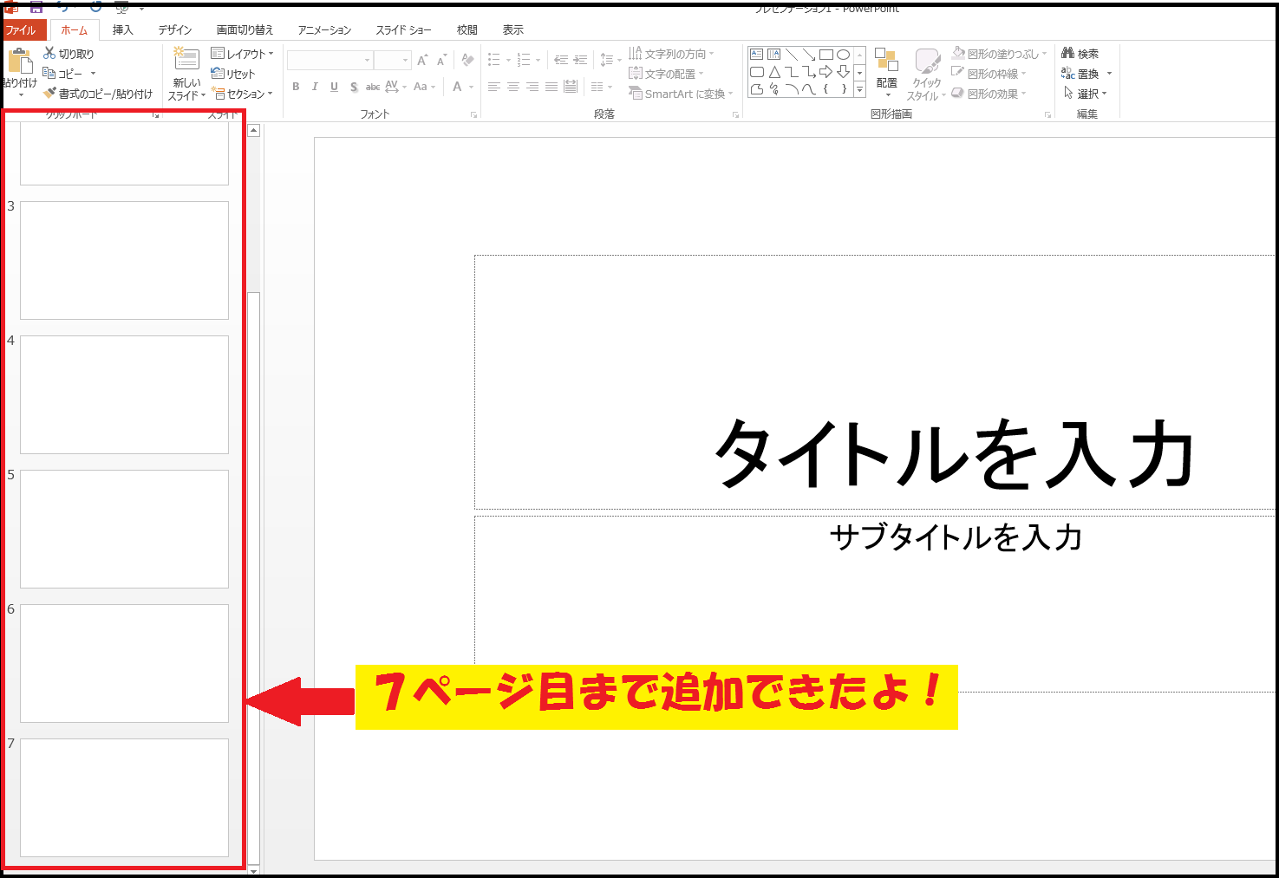
Task: Click the Decrease List Level indent icon
Action: click(x=561, y=60)
